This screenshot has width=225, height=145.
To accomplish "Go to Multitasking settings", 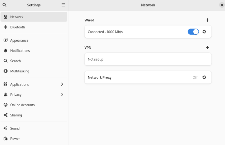I will 20,71.
